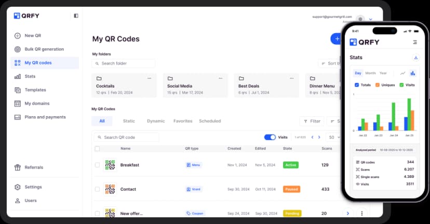Select My QR codes in sidebar

[x=45, y=63]
